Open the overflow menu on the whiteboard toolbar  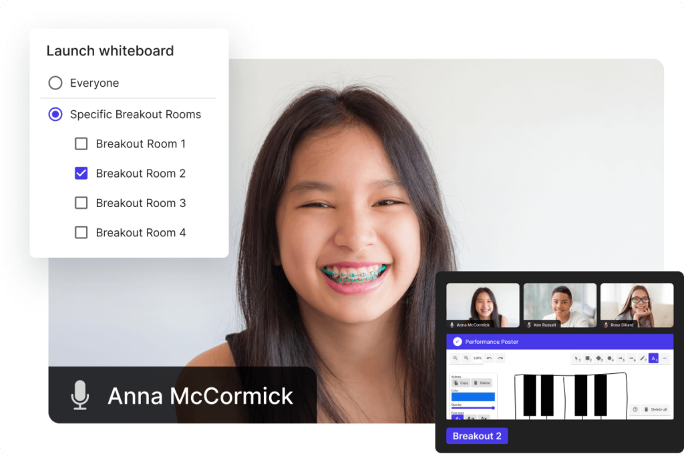664,359
